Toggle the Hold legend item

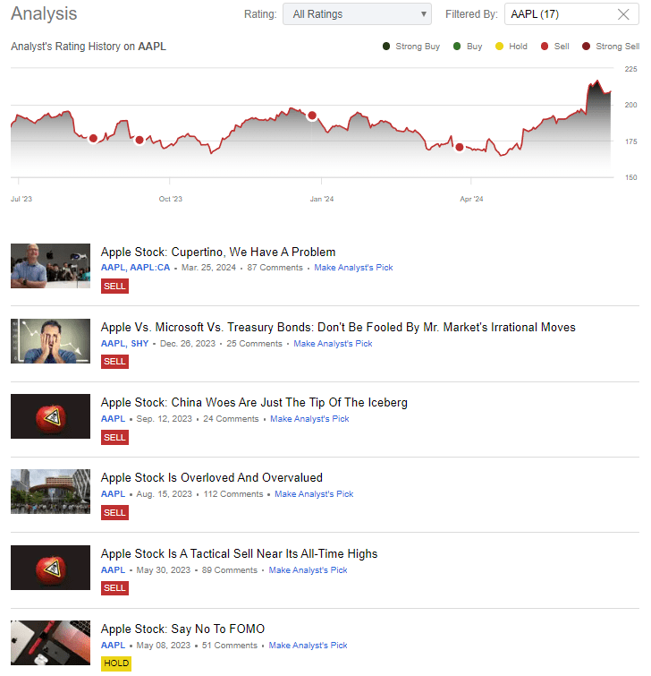tap(511, 47)
